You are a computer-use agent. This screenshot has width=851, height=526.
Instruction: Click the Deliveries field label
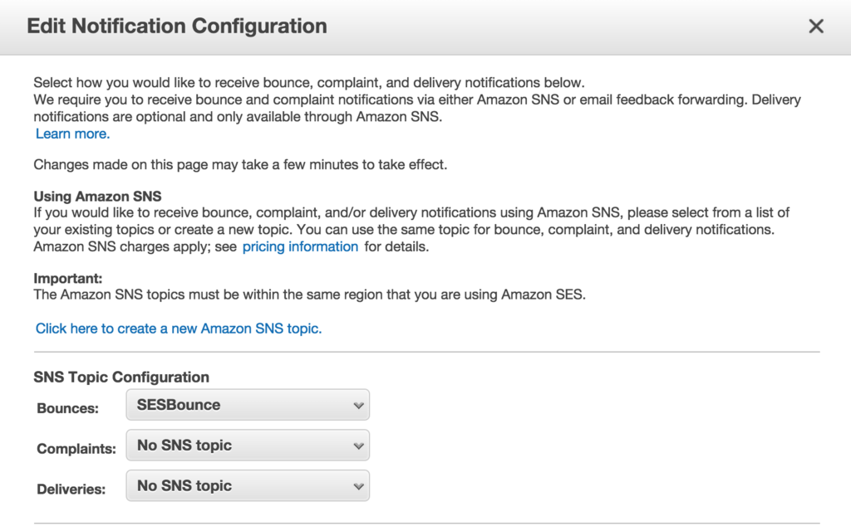[71, 489]
